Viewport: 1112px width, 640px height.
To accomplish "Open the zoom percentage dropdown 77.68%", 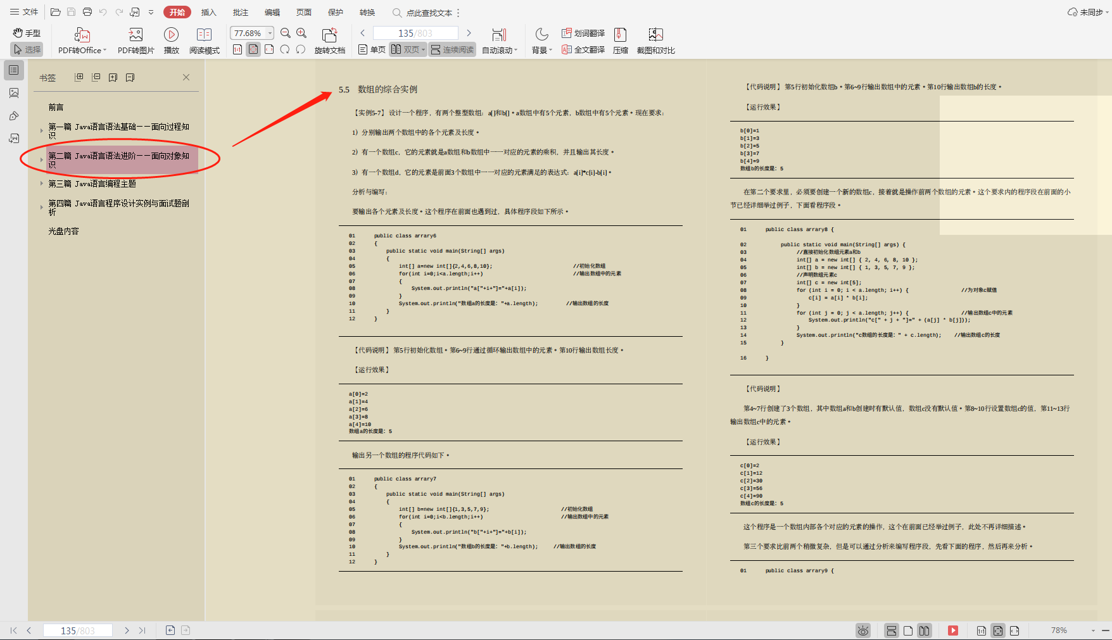I will 270,33.
